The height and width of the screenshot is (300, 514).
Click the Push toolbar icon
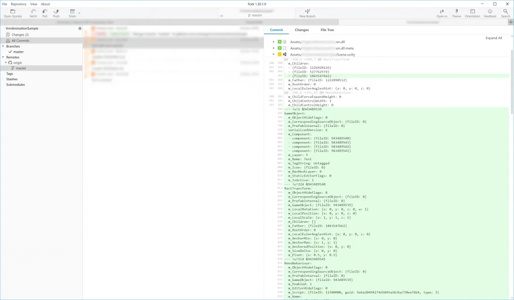point(56,13)
